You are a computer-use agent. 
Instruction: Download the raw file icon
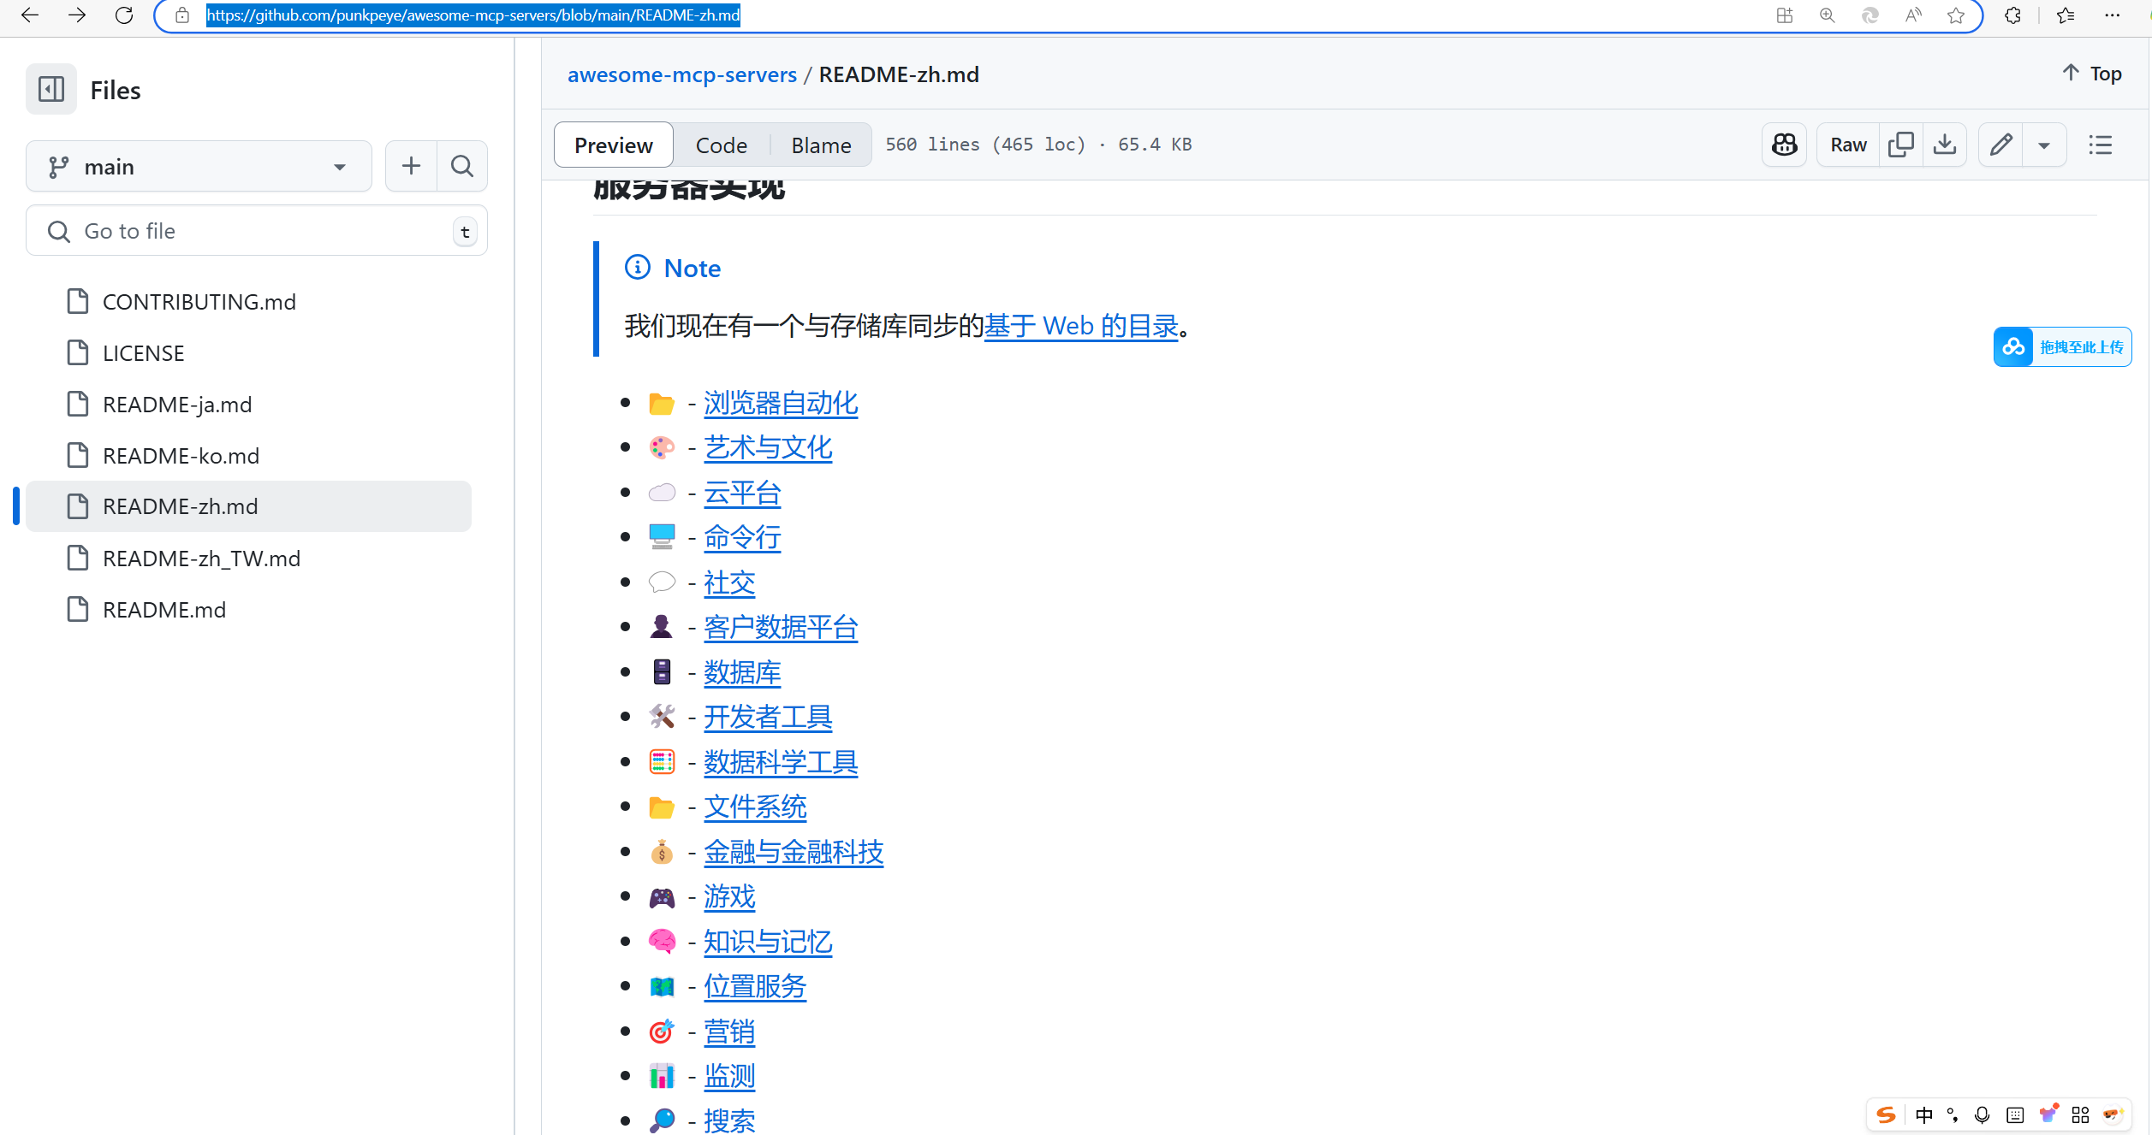1945,145
